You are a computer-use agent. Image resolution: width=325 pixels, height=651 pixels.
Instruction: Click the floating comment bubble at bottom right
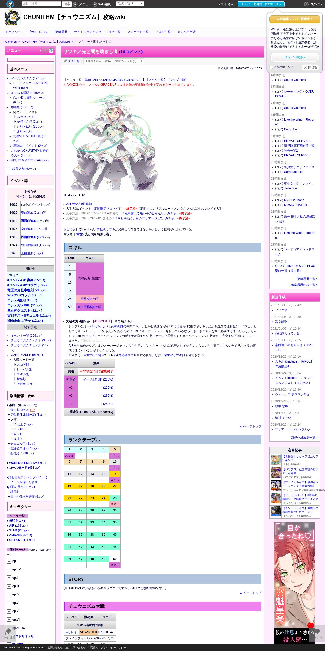[317, 631]
